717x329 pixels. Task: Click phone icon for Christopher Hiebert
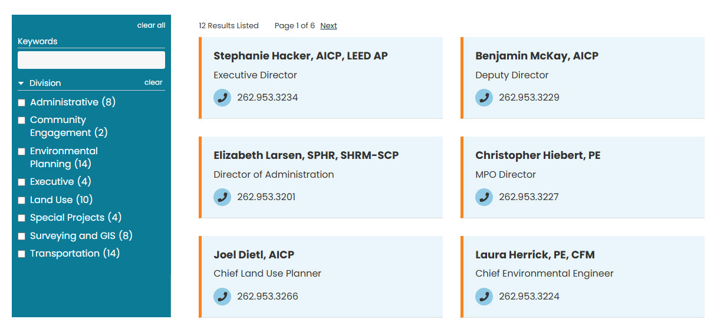[x=484, y=197]
